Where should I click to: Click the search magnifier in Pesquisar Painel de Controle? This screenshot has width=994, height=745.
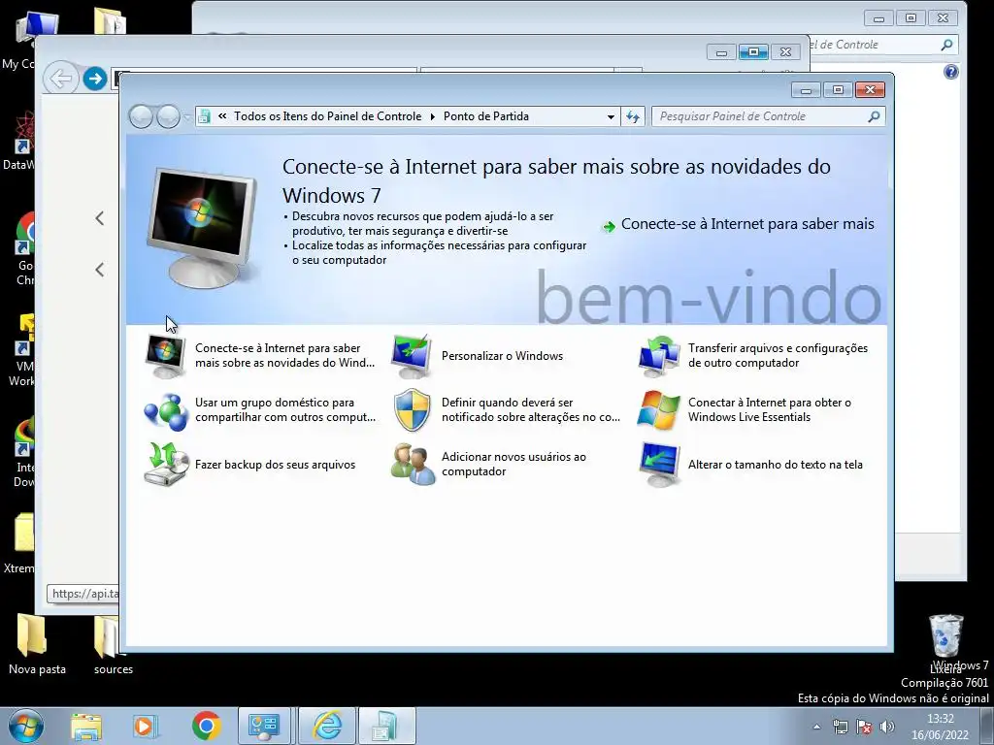(874, 116)
